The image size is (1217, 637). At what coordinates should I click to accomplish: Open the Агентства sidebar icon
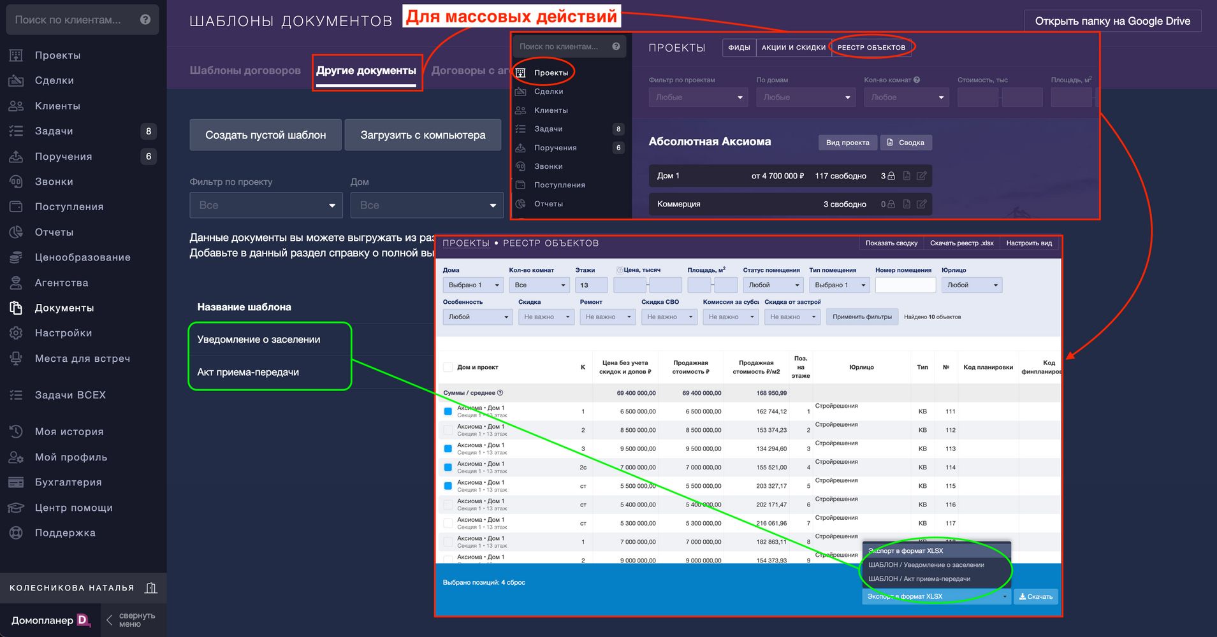pyautogui.click(x=16, y=283)
